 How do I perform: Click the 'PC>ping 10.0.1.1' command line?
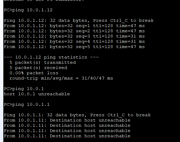[26, 104]
